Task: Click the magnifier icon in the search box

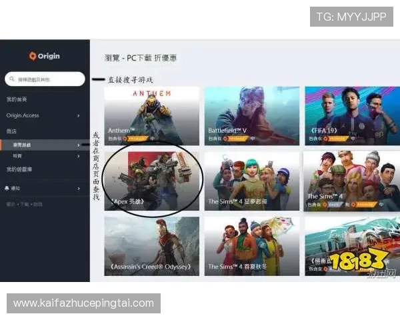Action: pyautogui.click(x=12, y=79)
